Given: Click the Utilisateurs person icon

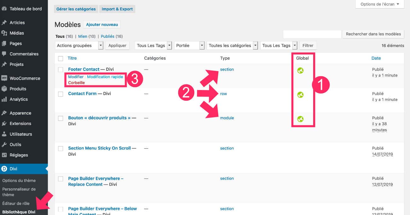Looking at the screenshot, I should (4, 134).
